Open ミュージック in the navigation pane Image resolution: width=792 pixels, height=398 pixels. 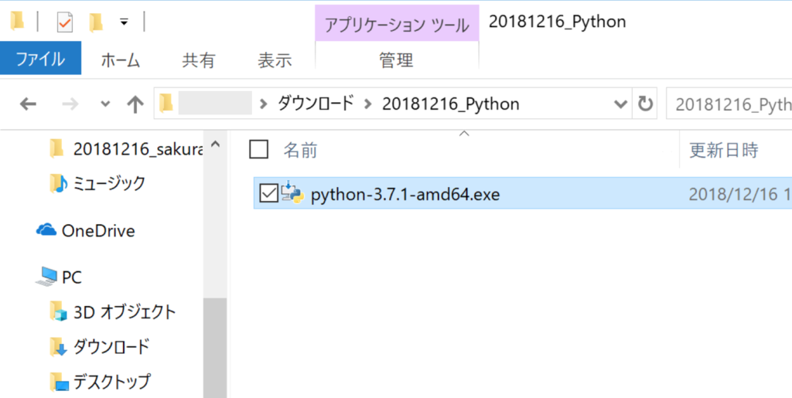109,183
